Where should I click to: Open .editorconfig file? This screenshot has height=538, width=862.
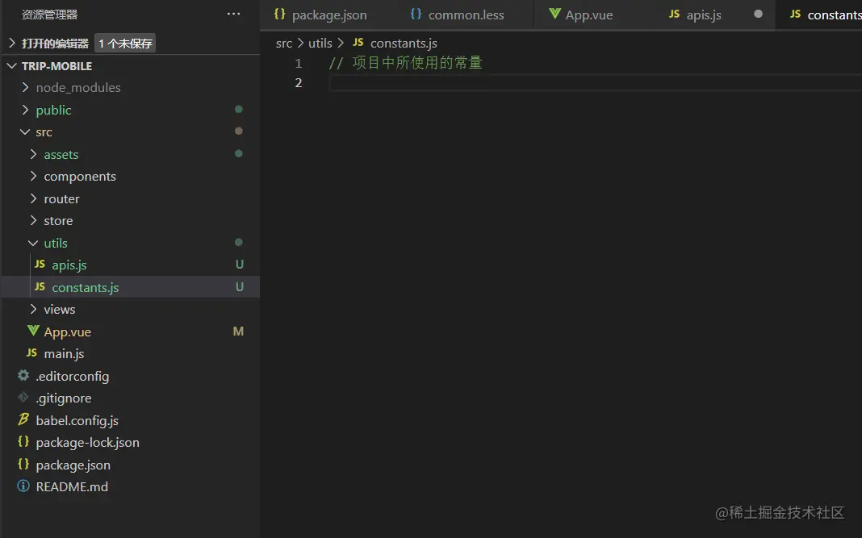click(131, 376)
